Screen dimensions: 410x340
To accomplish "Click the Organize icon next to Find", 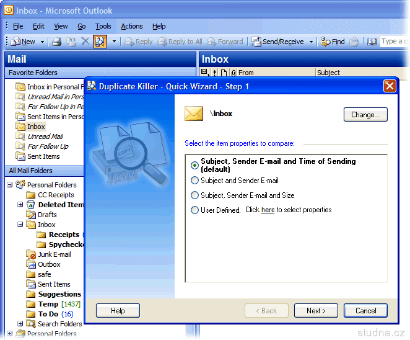I will click(354, 42).
